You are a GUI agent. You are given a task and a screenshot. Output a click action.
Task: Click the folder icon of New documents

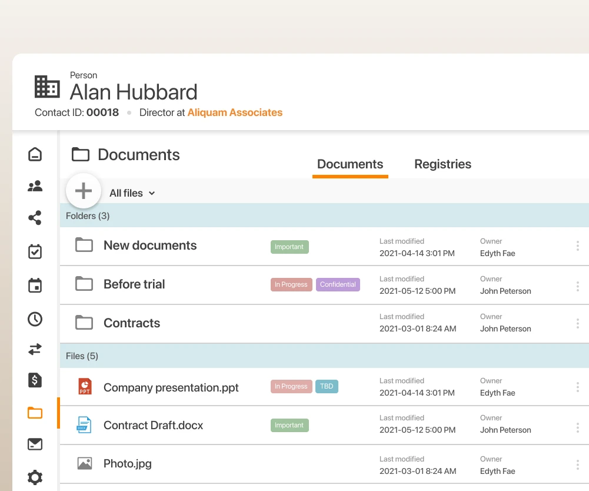pyautogui.click(x=84, y=245)
